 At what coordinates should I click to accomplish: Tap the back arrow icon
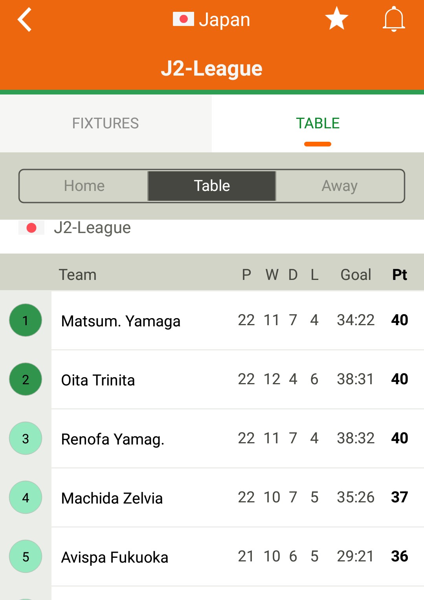[x=24, y=20]
